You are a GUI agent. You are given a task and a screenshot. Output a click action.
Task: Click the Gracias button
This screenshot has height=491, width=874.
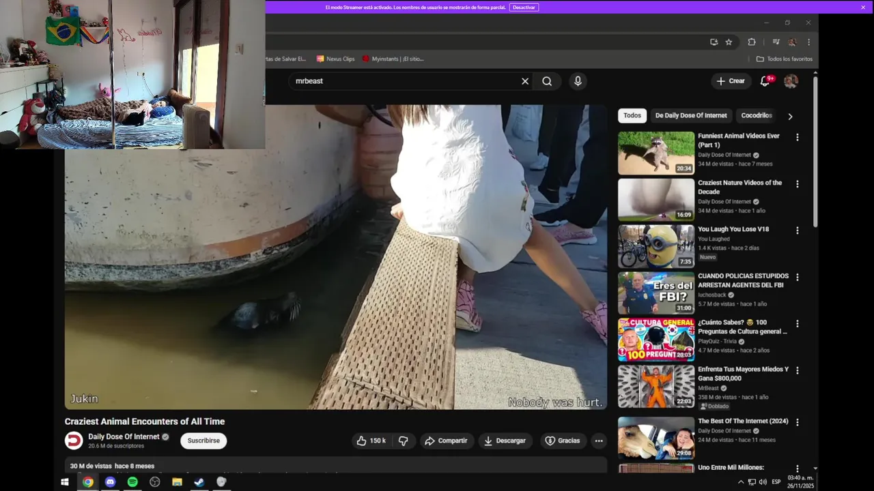(x=562, y=441)
